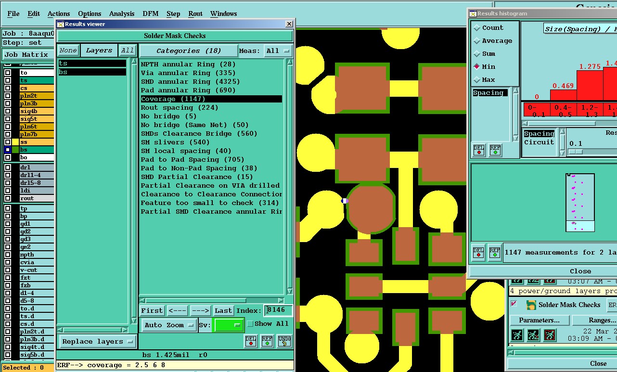
Task: Toggle checkbox for layer 'ss'
Action: 8,142
